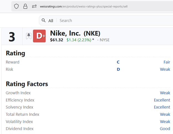Click the NYSE exchange label
173x134 pixels.
click(x=105, y=40)
